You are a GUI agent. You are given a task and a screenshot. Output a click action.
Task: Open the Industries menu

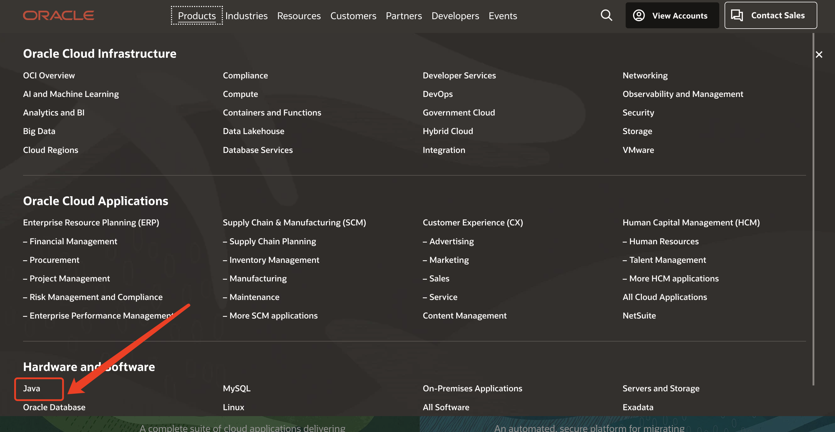pyautogui.click(x=246, y=16)
